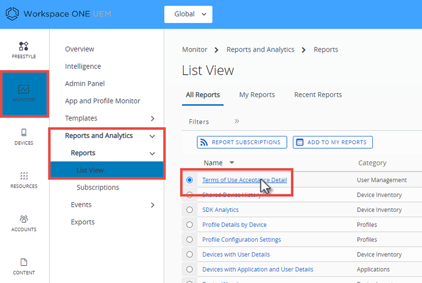422x283 pixels.
Task: Click the Monitor breadcrumb link
Action: click(x=195, y=50)
